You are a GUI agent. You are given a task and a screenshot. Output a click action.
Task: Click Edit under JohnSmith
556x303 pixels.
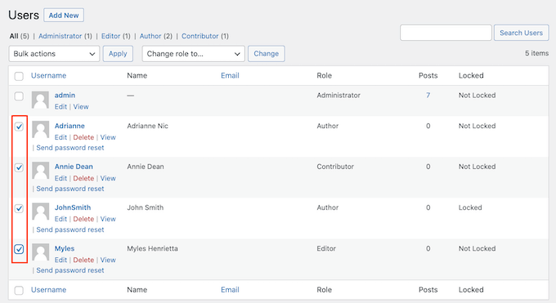click(x=61, y=219)
